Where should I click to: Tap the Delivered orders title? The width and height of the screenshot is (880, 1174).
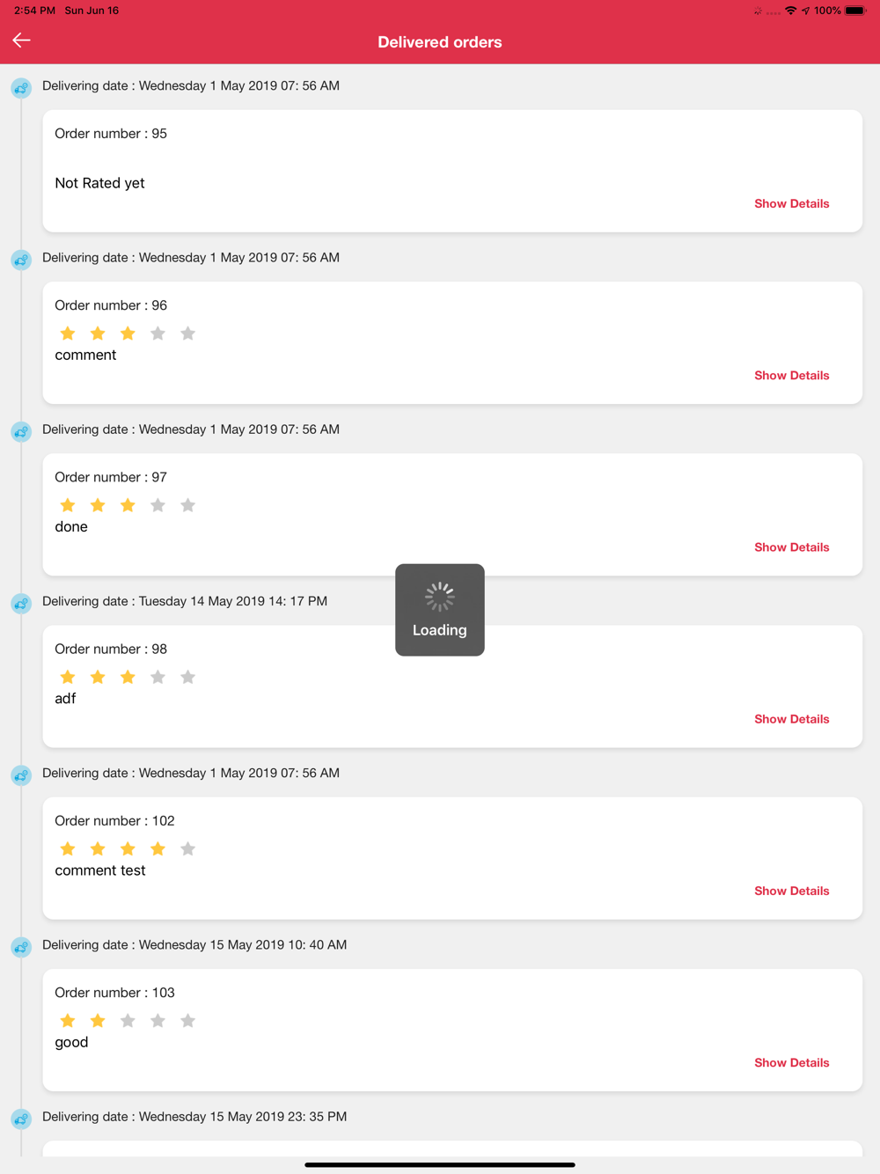tap(440, 42)
